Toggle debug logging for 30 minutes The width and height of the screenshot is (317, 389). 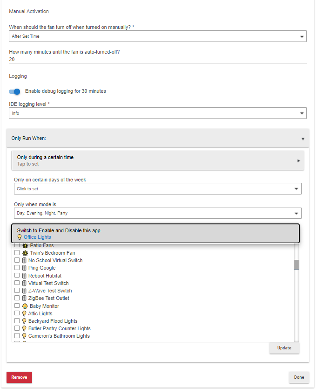pos(15,91)
